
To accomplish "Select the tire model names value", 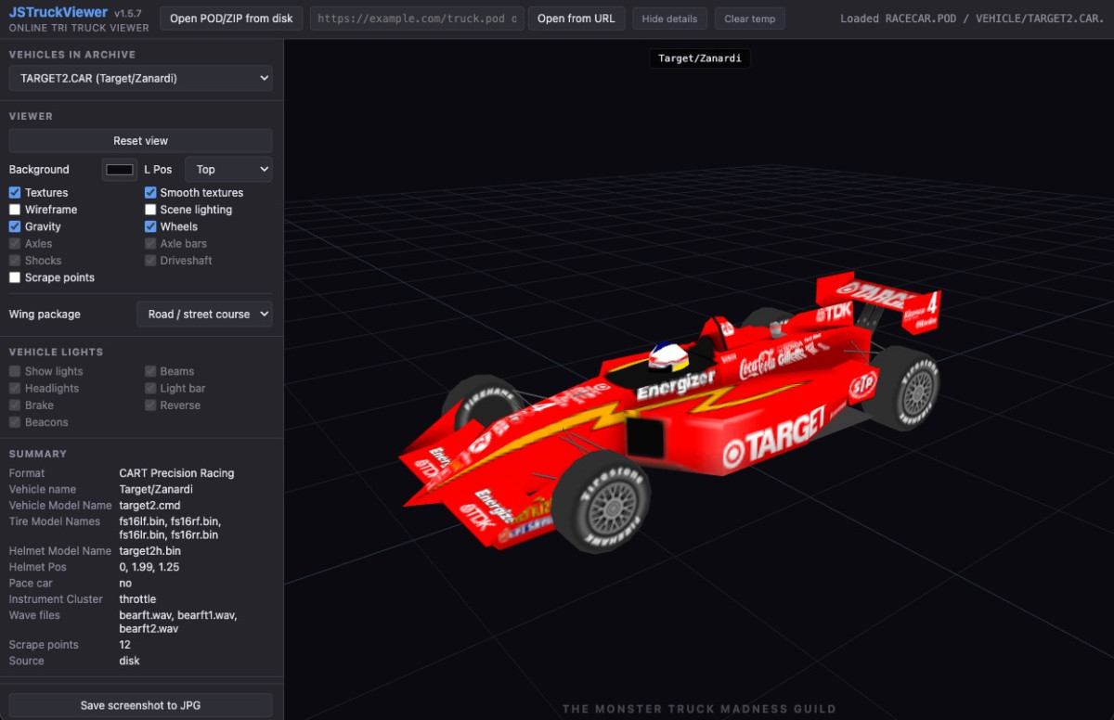I will [x=170, y=528].
